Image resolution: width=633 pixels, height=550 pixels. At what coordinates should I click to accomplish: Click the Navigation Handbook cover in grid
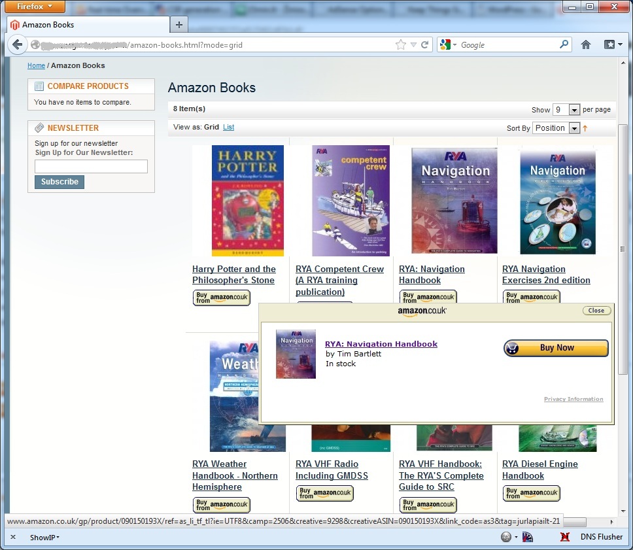click(454, 201)
